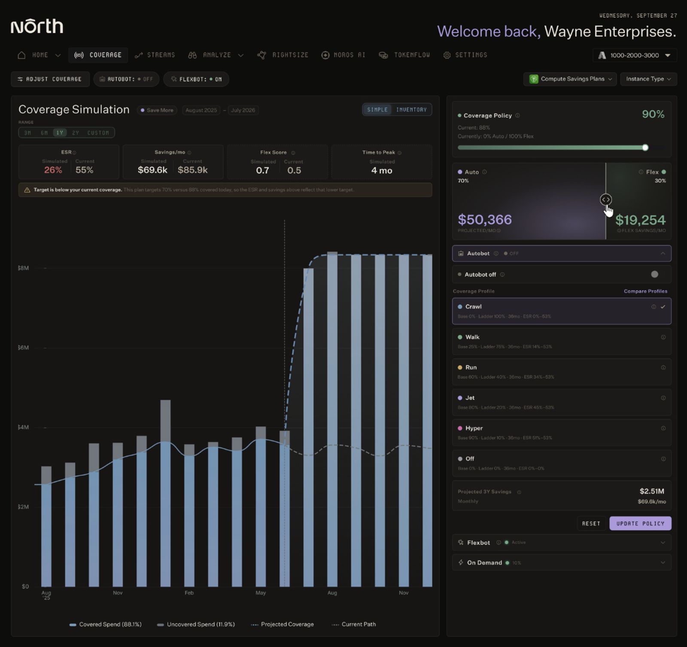Select the Custom range tab

(98, 133)
